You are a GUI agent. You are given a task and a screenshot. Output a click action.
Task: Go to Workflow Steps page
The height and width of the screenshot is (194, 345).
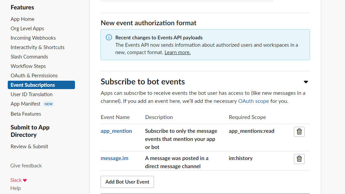point(28,66)
